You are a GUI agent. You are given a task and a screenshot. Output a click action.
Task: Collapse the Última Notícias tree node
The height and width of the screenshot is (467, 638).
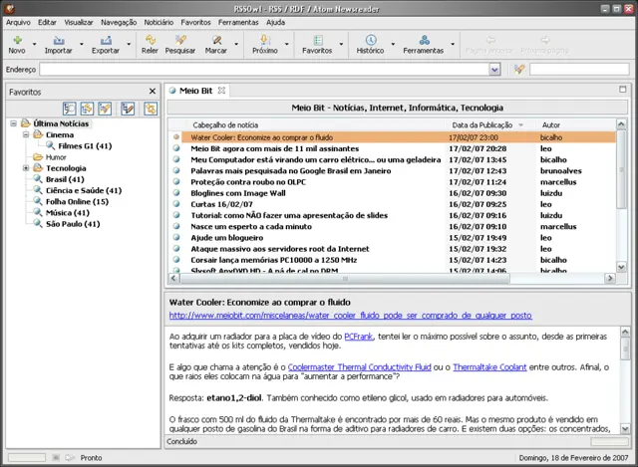(x=13, y=123)
